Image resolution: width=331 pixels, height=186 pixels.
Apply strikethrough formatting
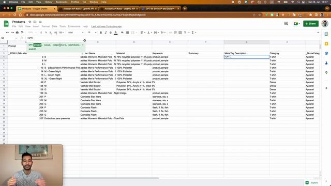pyautogui.click(x=111, y=33)
